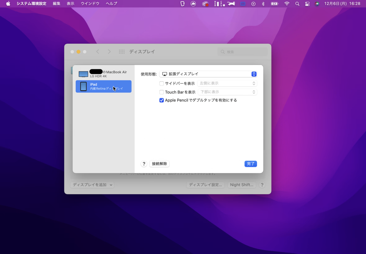The image size is (366, 254).
Task: Activate Siri from menu bar
Action: pyautogui.click(x=317, y=4)
